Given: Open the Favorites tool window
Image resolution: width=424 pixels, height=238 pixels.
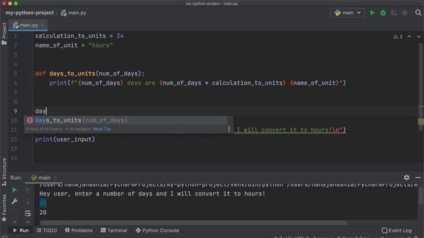Looking at the screenshot, I should pos(4,208).
